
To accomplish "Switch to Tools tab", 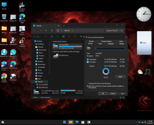I will coord(100,44).
